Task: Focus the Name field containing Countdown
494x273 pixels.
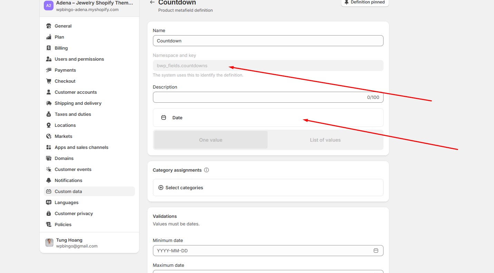Action: click(x=268, y=41)
